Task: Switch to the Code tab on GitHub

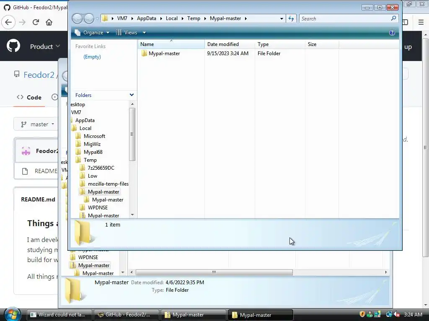Action: [x=29, y=97]
